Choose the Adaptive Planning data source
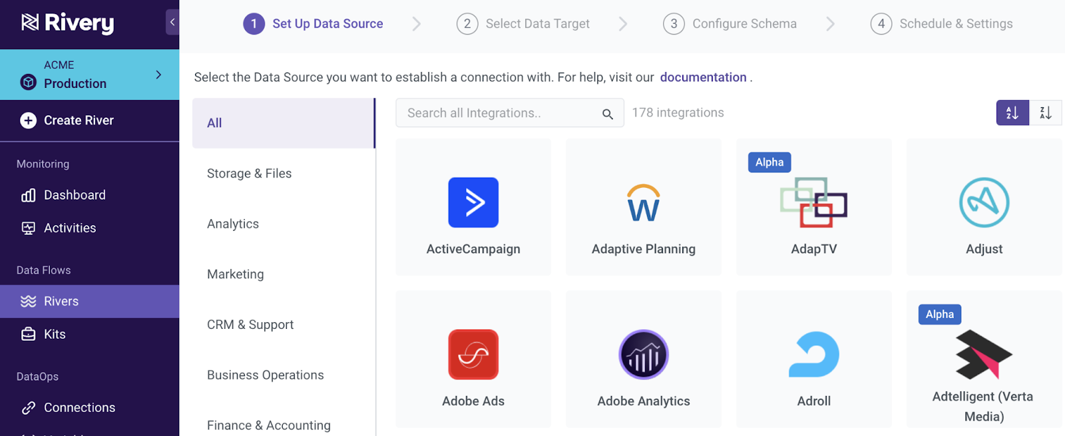 click(643, 208)
